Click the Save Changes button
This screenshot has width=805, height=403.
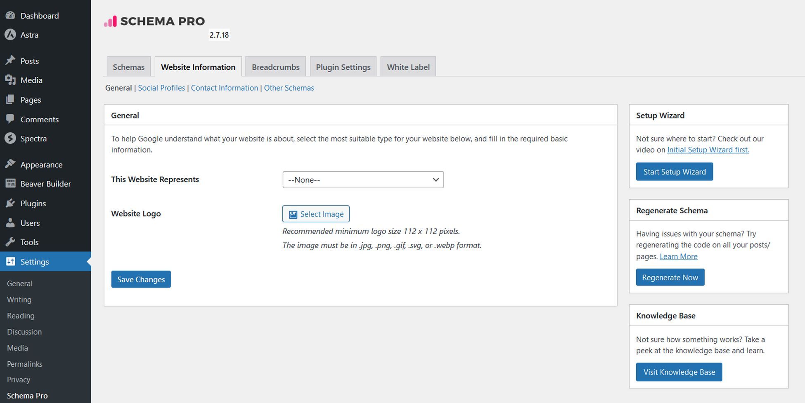tap(141, 279)
